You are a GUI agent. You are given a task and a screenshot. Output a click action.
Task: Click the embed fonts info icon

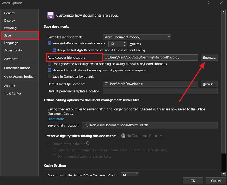coord(88,144)
